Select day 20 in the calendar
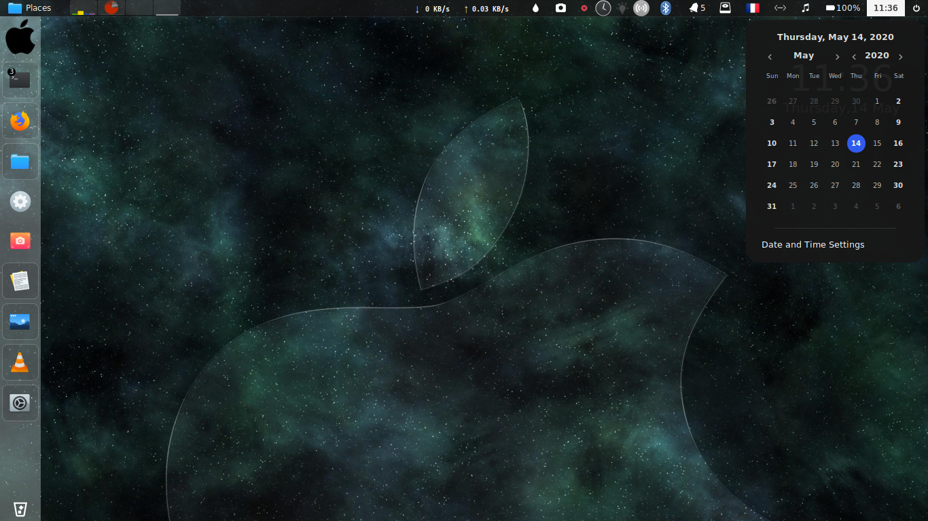 tap(835, 164)
